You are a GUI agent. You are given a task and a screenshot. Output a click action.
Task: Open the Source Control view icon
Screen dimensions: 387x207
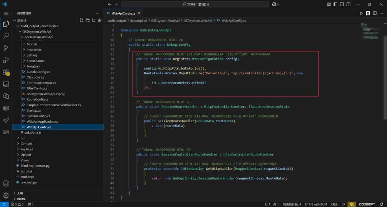pyautogui.click(x=6, y=48)
